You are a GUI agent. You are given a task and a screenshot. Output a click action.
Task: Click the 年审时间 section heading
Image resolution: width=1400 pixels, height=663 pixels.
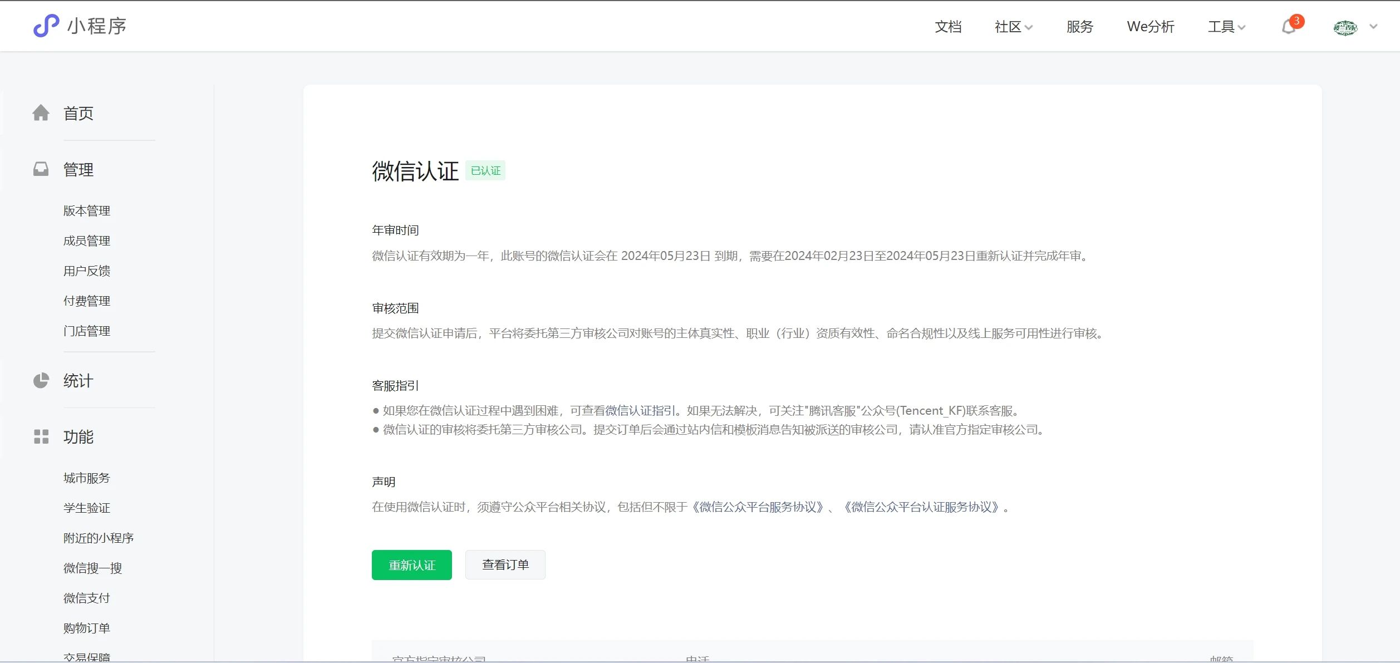pyautogui.click(x=395, y=230)
